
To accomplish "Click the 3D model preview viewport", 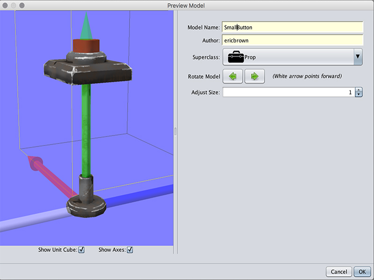I will coord(86,128).
